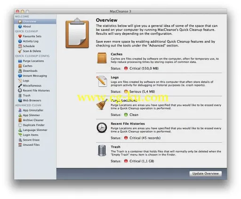Click the large clock icon for Recent File Histories
The width and height of the screenshot is (241, 199).
pyautogui.click(x=102, y=127)
